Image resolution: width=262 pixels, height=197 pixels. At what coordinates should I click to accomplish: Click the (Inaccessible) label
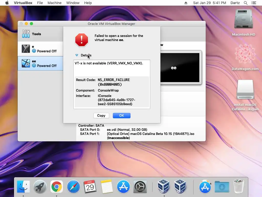click(118, 138)
